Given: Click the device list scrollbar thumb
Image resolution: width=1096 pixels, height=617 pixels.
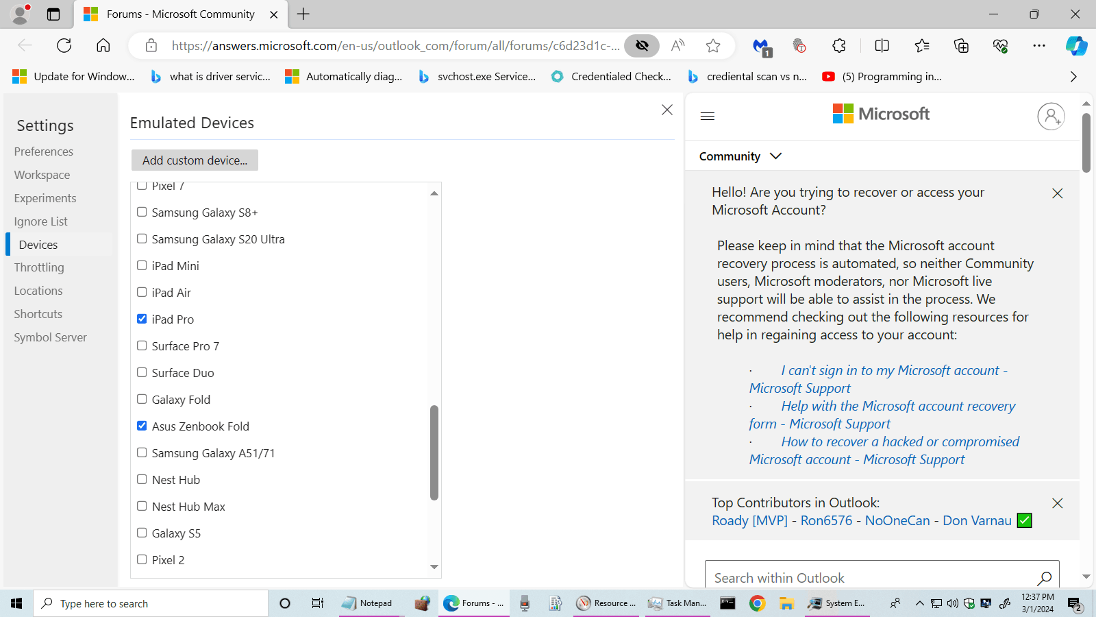Looking at the screenshot, I should pos(434,452).
